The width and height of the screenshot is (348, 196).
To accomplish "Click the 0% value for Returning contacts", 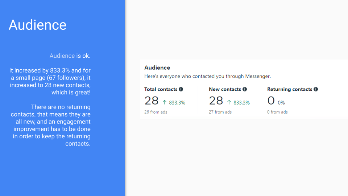I will point(281,103).
